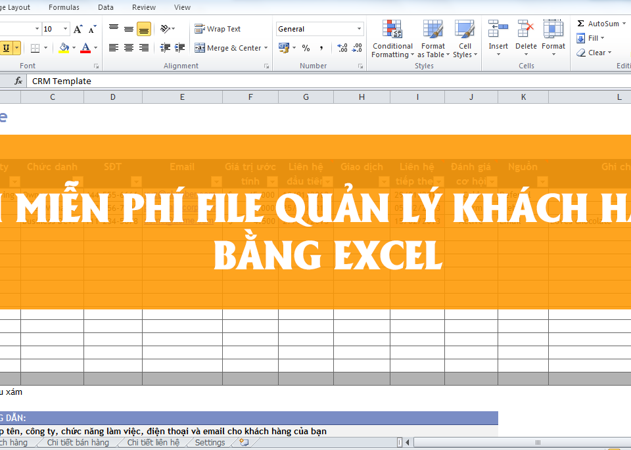The image size is (631, 450).
Task: Click the fx Insert Function icon
Action: click(x=18, y=81)
